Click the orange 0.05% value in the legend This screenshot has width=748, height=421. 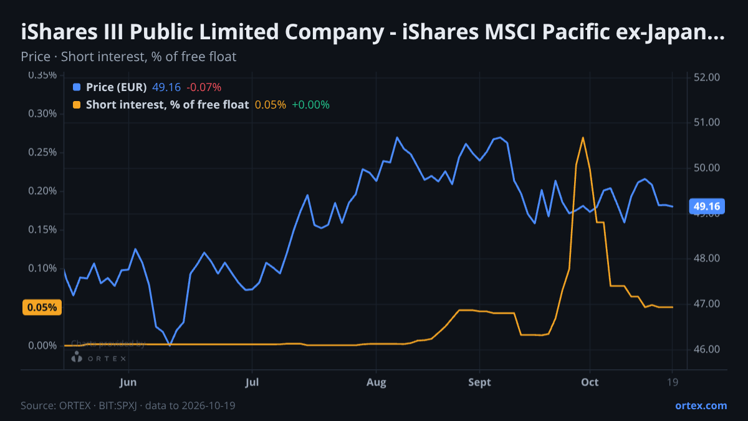tap(271, 105)
